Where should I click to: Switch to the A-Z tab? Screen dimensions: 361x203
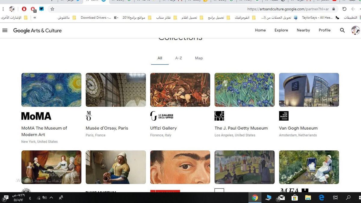click(179, 58)
